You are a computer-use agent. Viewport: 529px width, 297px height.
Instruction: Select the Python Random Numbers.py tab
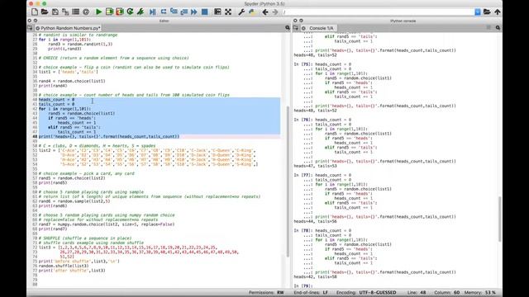[68, 28]
